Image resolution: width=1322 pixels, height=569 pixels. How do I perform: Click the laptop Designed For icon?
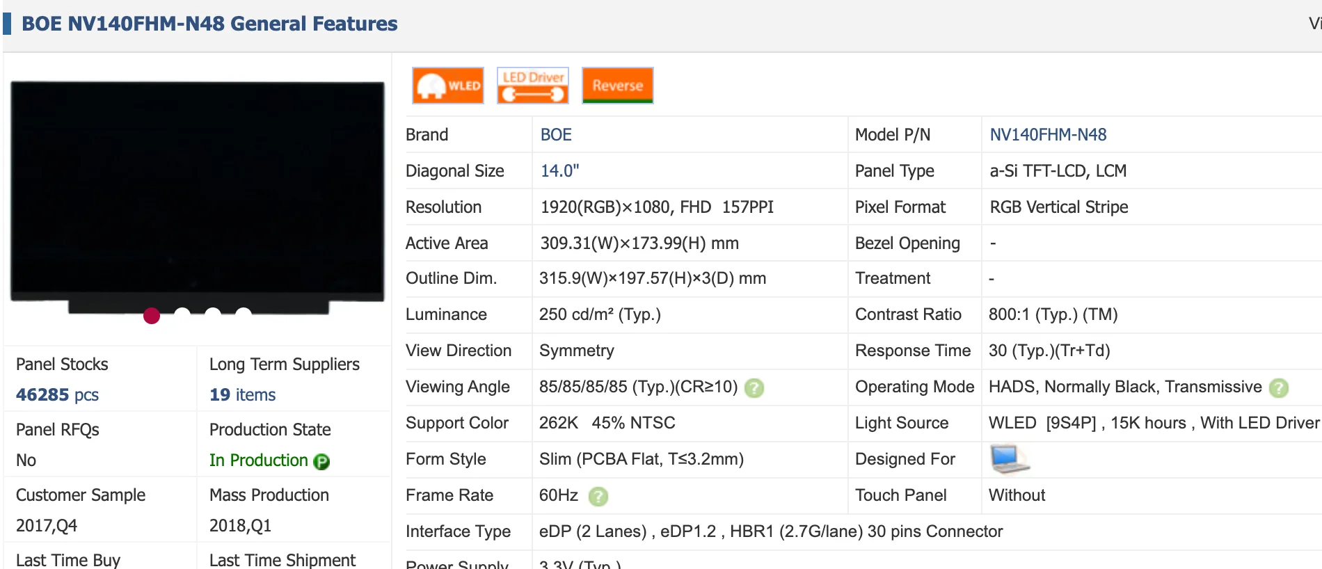point(1010,459)
